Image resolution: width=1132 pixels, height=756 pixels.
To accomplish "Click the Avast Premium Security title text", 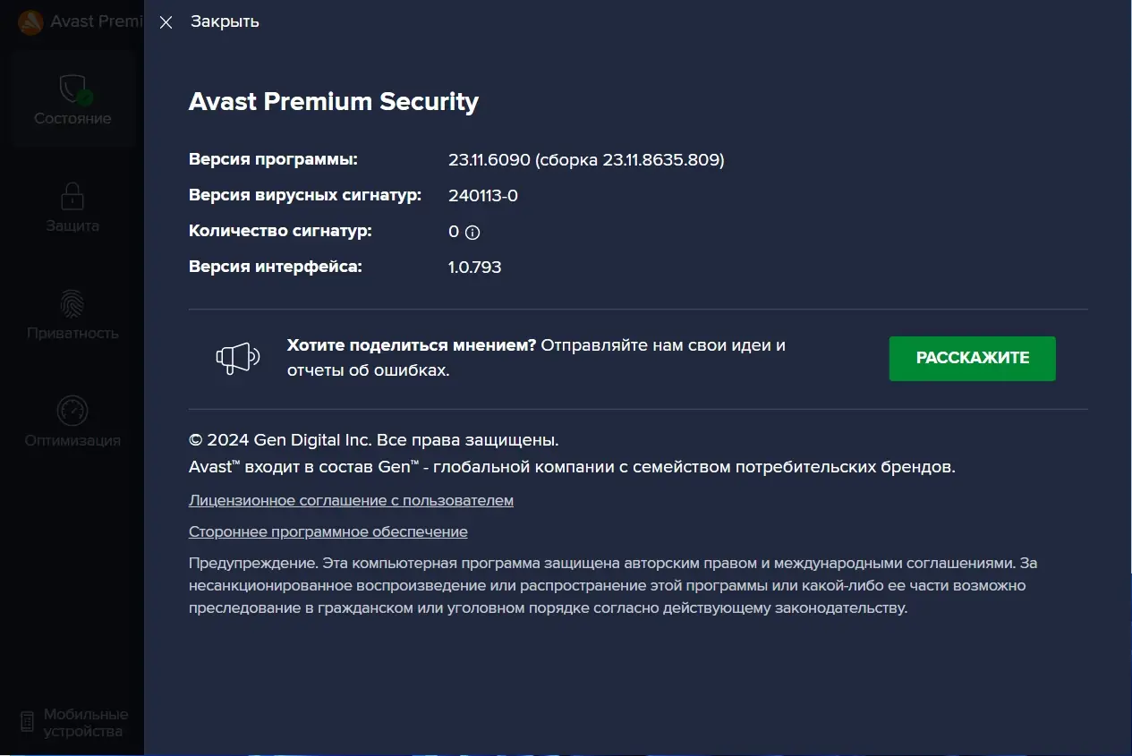I will tap(333, 101).
